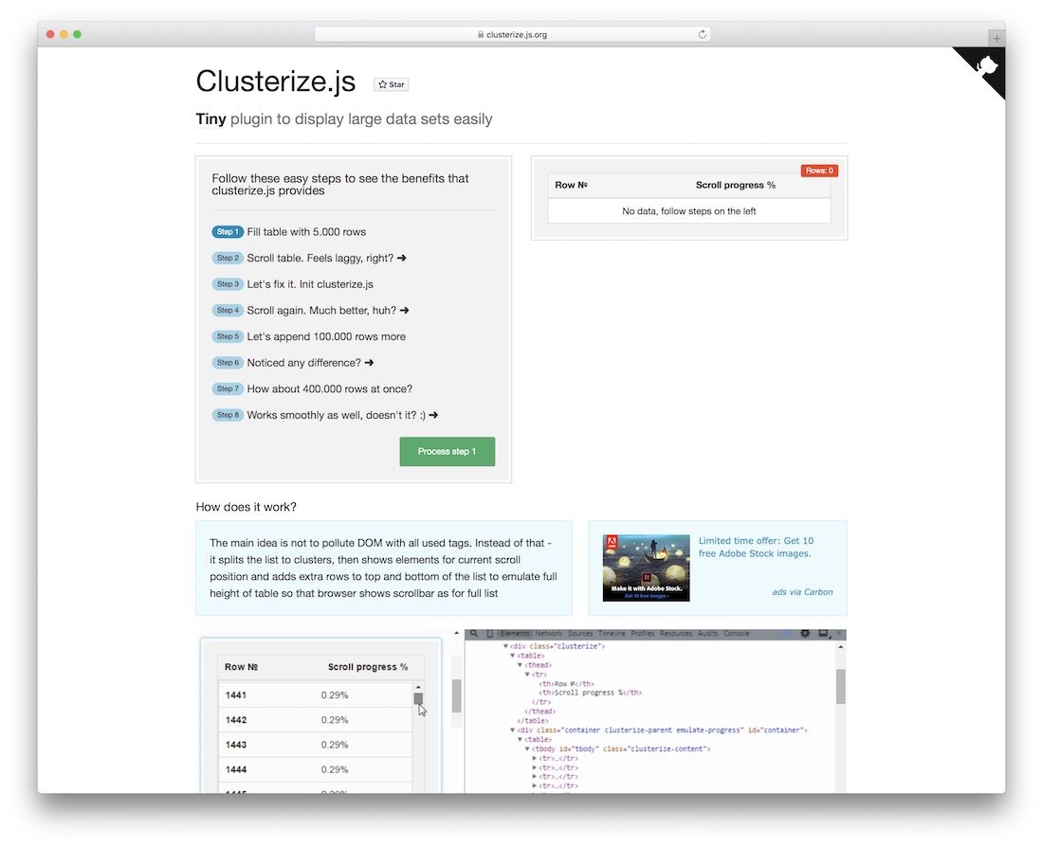Viewport: 1043px width, 847px height.
Task: Click 'No data, follow steps on the left'
Action: (689, 210)
